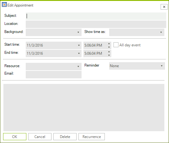The height and width of the screenshot is (143, 169).
Task: Increase the Start time value with up arrow
Action: click(109, 44)
